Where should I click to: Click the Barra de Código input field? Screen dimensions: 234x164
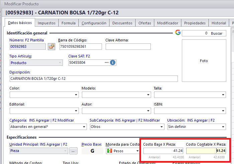(81, 46)
